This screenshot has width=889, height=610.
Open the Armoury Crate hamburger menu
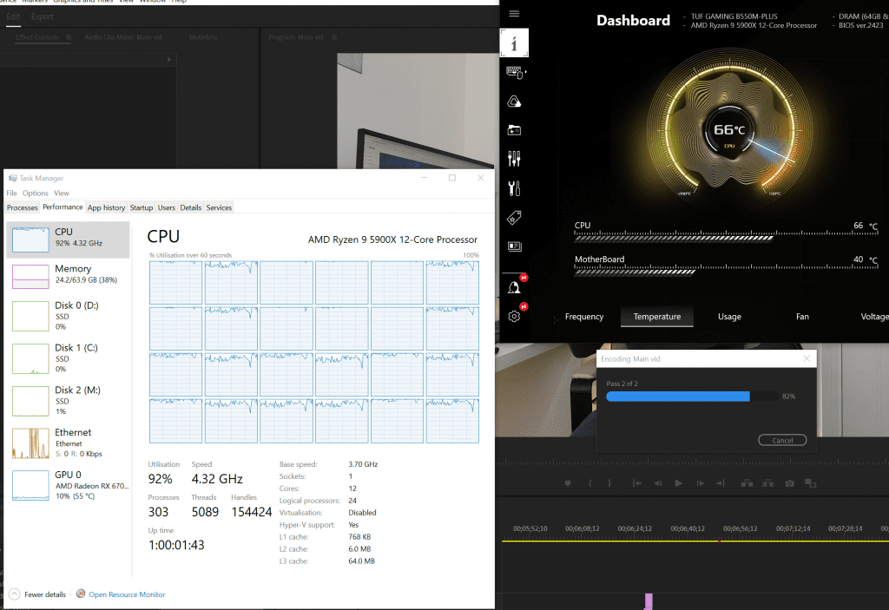514,14
